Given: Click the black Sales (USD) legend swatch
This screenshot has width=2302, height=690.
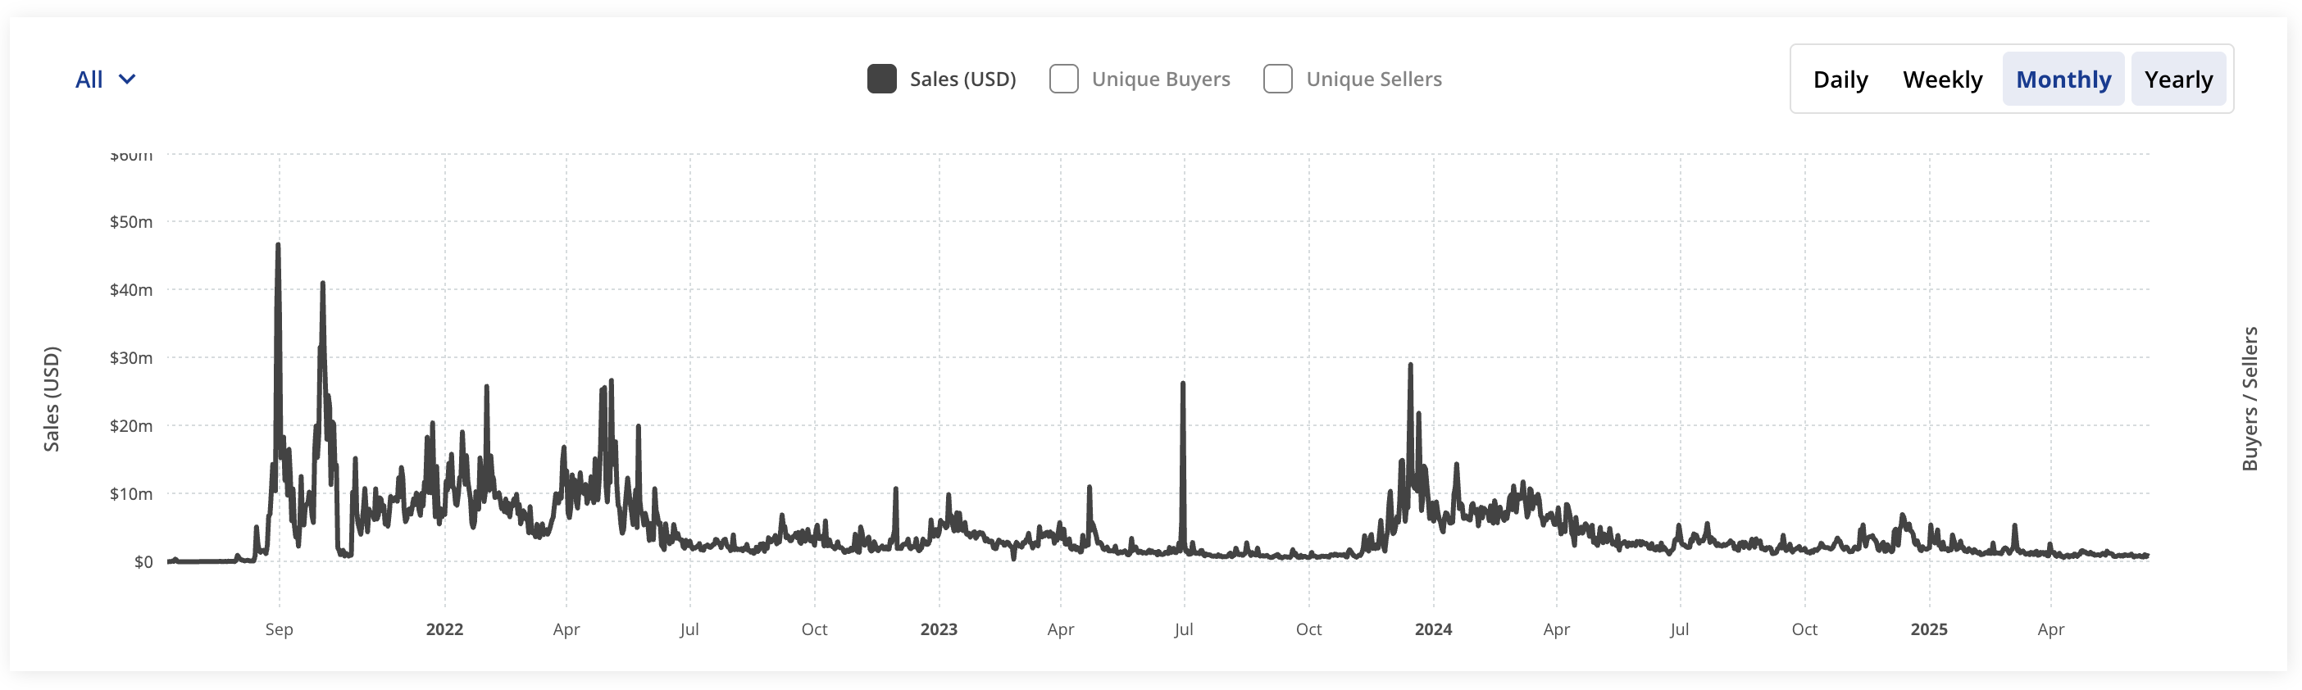Looking at the screenshot, I should [881, 79].
